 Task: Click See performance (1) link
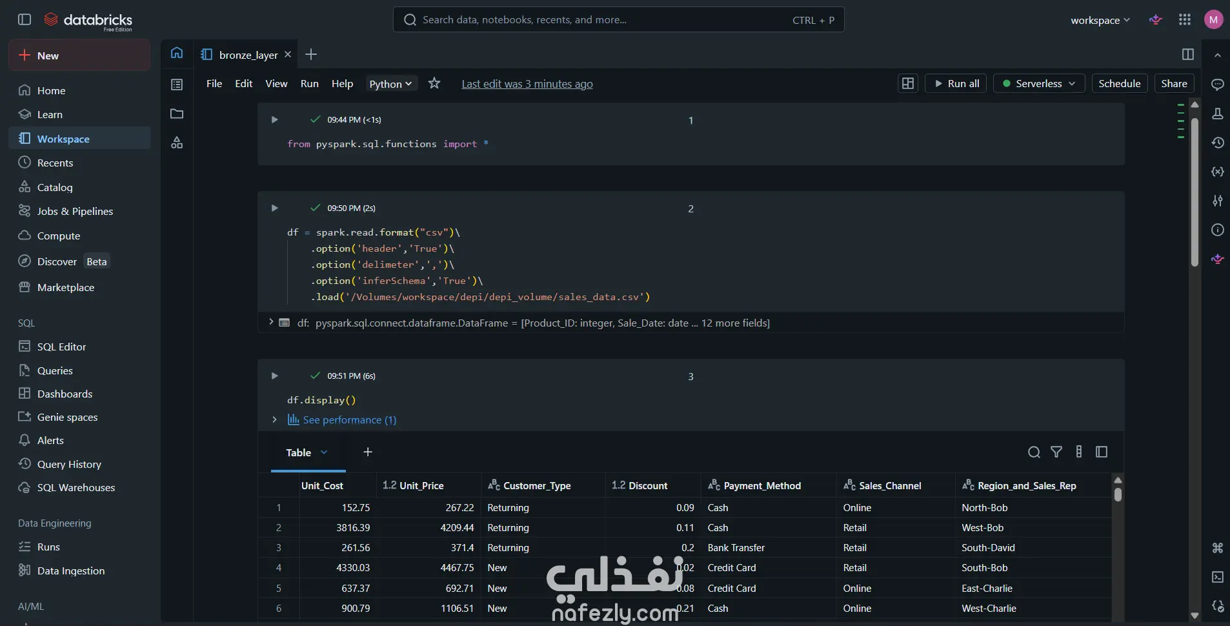point(349,419)
